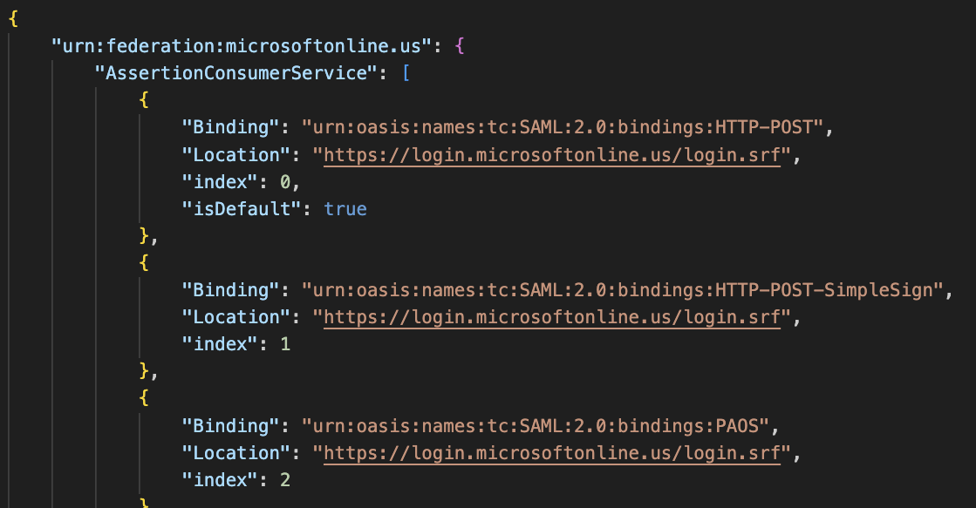Image resolution: width=976 pixels, height=508 pixels.
Task: Open the Location URL under the HTTP-POST-SimpleSign binding
Action: pos(551,317)
